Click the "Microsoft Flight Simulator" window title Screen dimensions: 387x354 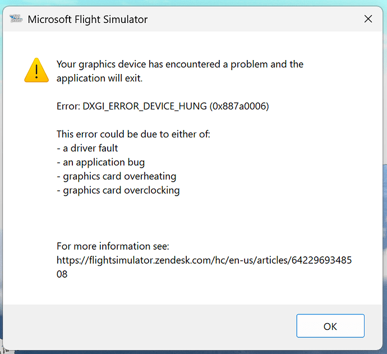coord(87,20)
